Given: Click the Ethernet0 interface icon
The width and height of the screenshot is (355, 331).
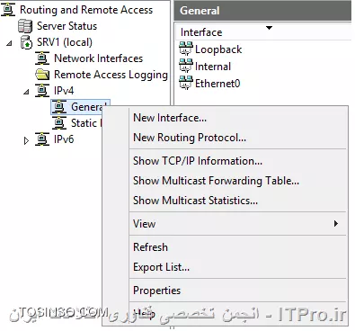Looking at the screenshot, I should (x=186, y=83).
